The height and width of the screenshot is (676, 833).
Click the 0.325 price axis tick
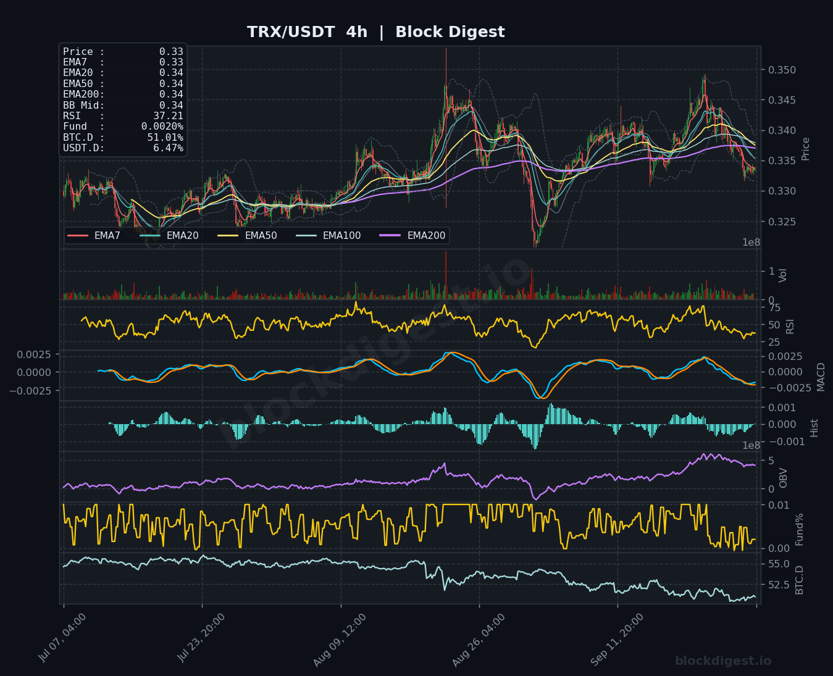pyautogui.click(x=782, y=222)
